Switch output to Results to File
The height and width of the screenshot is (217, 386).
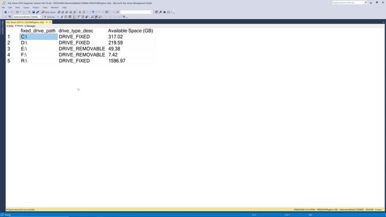(100, 17)
